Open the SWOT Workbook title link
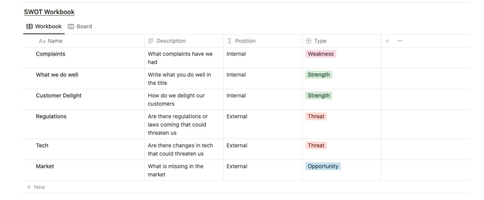This screenshot has width=484, height=200. coord(49,12)
